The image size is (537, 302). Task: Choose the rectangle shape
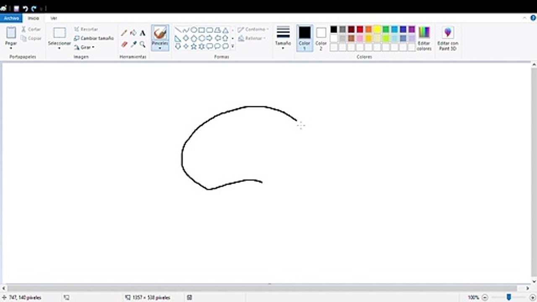point(201,30)
